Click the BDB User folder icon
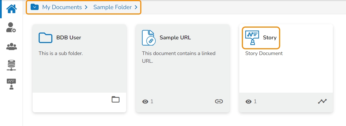This screenshot has height=126, width=346. click(46, 38)
